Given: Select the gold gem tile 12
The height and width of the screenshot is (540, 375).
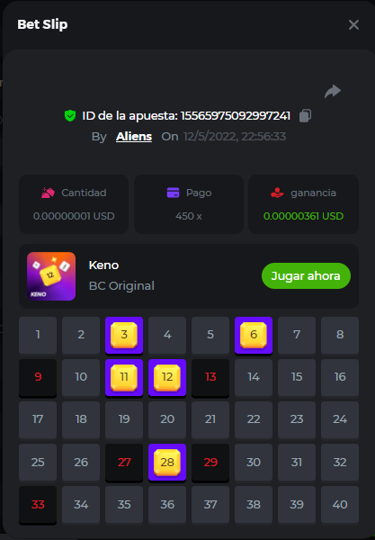Looking at the screenshot, I should pos(167,377).
